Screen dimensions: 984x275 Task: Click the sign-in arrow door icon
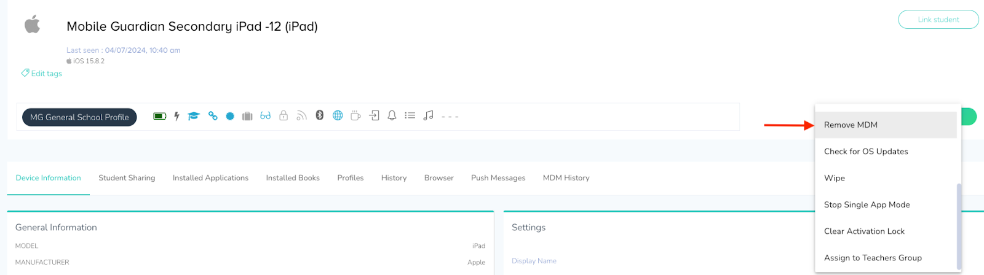(x=374, y=115)
